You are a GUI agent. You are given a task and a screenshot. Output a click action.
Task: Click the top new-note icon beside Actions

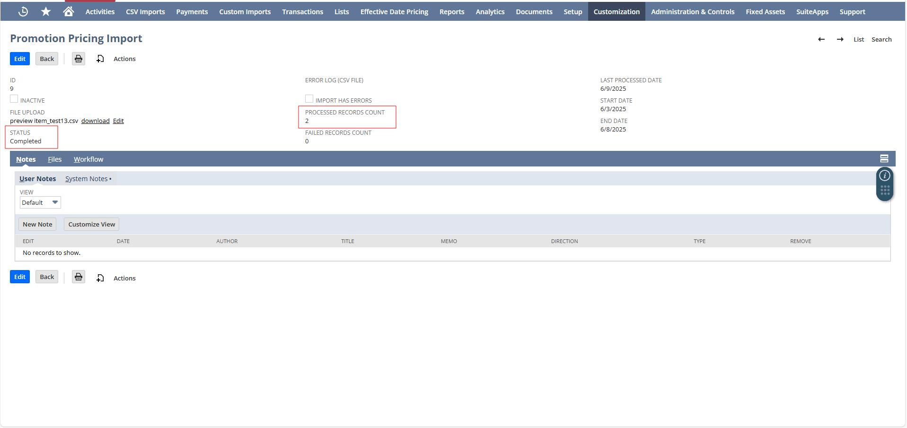tap(100, 59)
